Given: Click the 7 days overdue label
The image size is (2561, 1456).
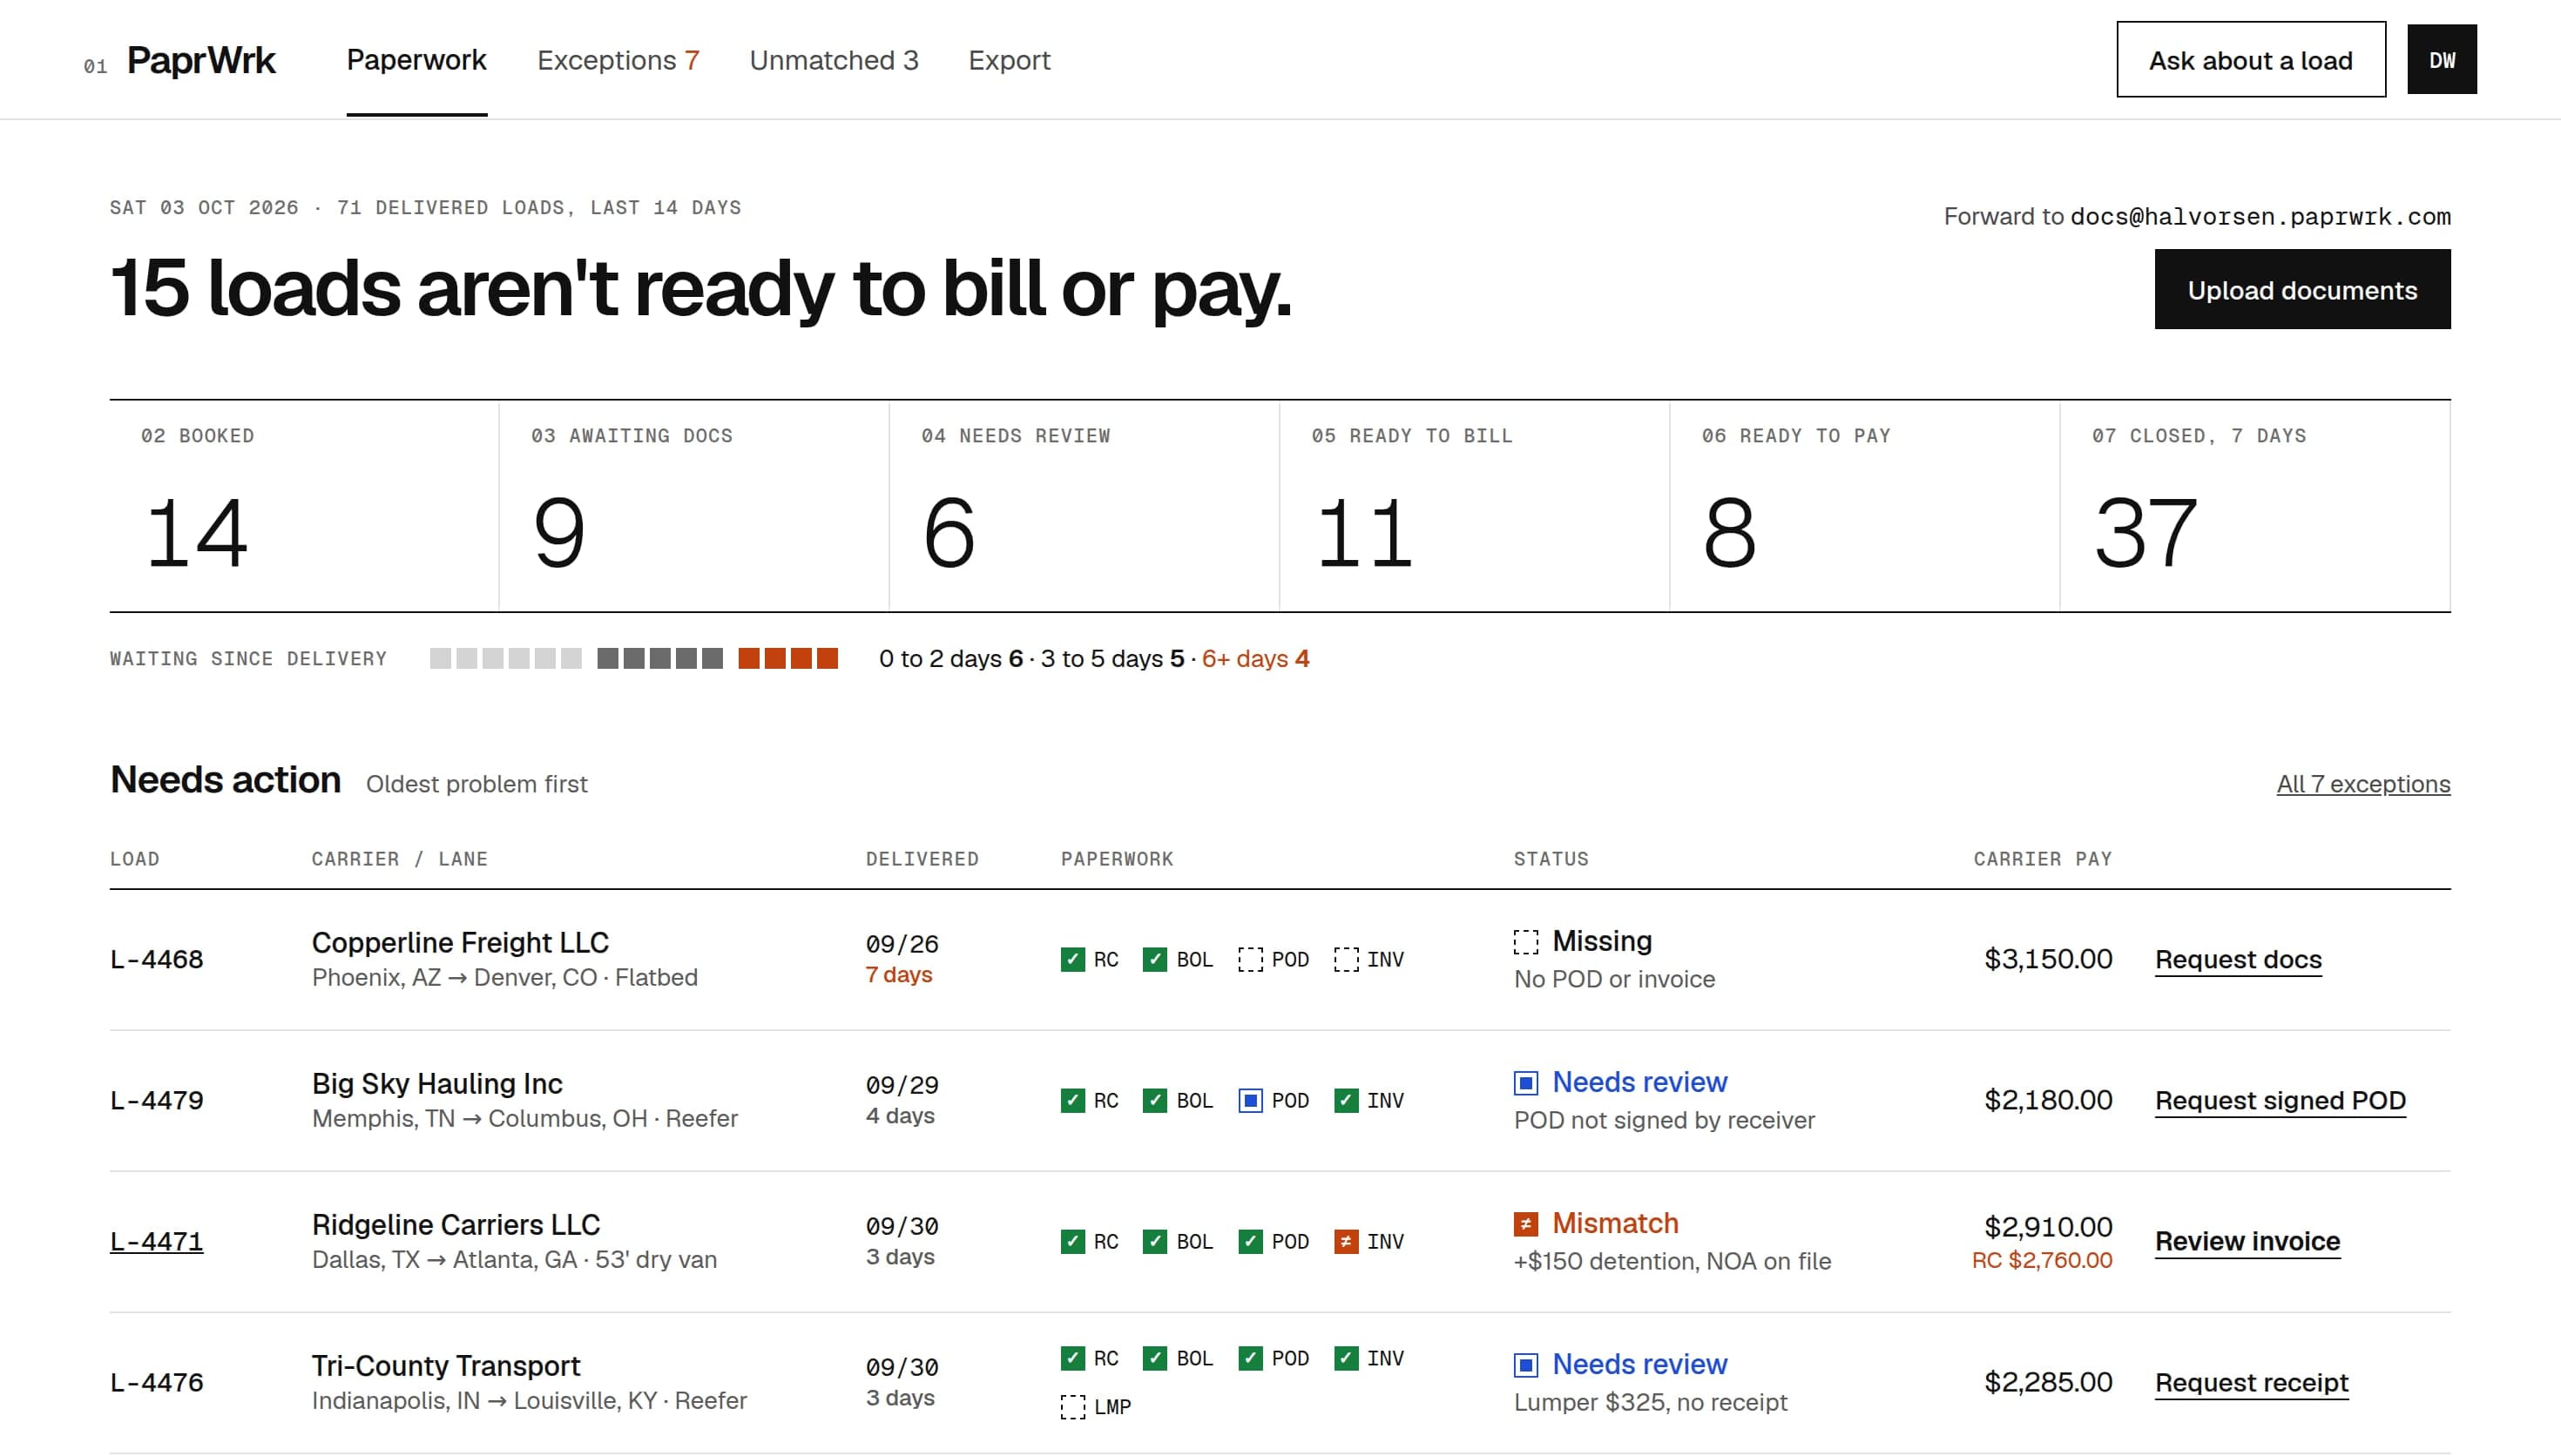Looking at the screenshot, I should pyautogui.click(x=898, y=975).
